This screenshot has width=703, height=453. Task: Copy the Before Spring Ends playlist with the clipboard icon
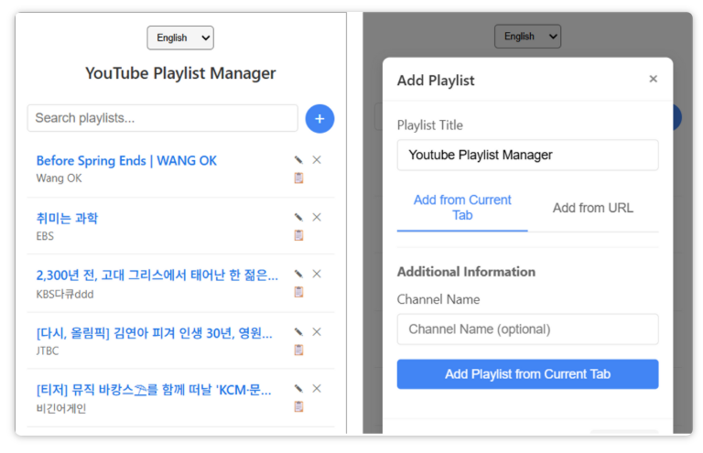click(298, 178)
